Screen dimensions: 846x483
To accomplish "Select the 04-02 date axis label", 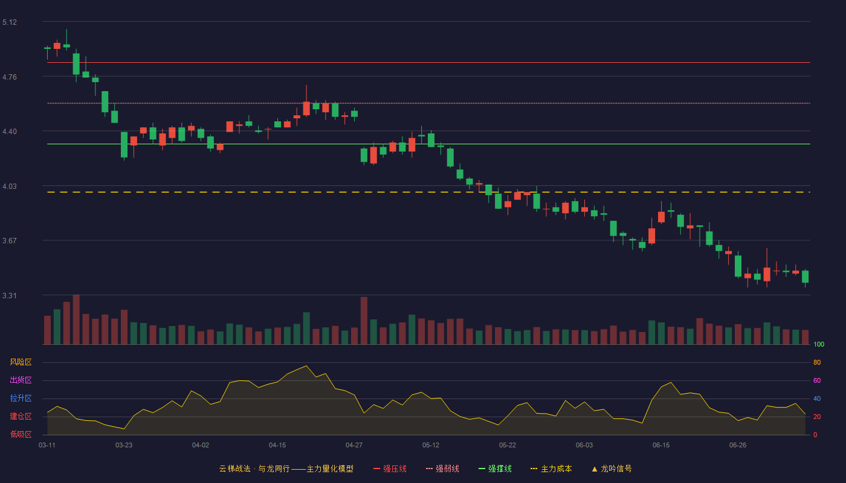I will tap(201, 445).
